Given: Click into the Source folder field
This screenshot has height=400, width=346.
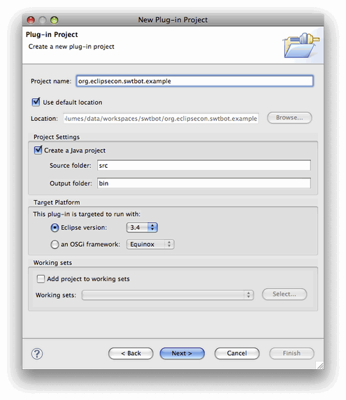Looking at the screenshot, I should (x=204, y=165).
